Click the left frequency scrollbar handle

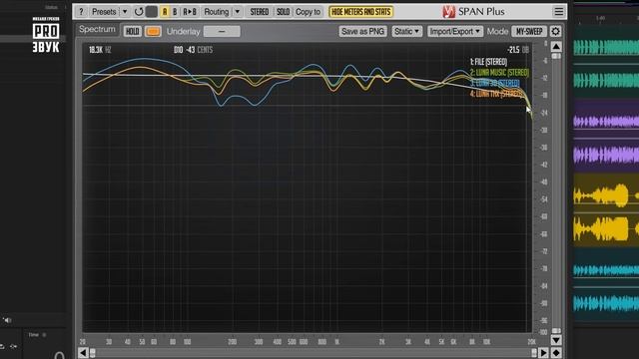[x=93, y=352]
